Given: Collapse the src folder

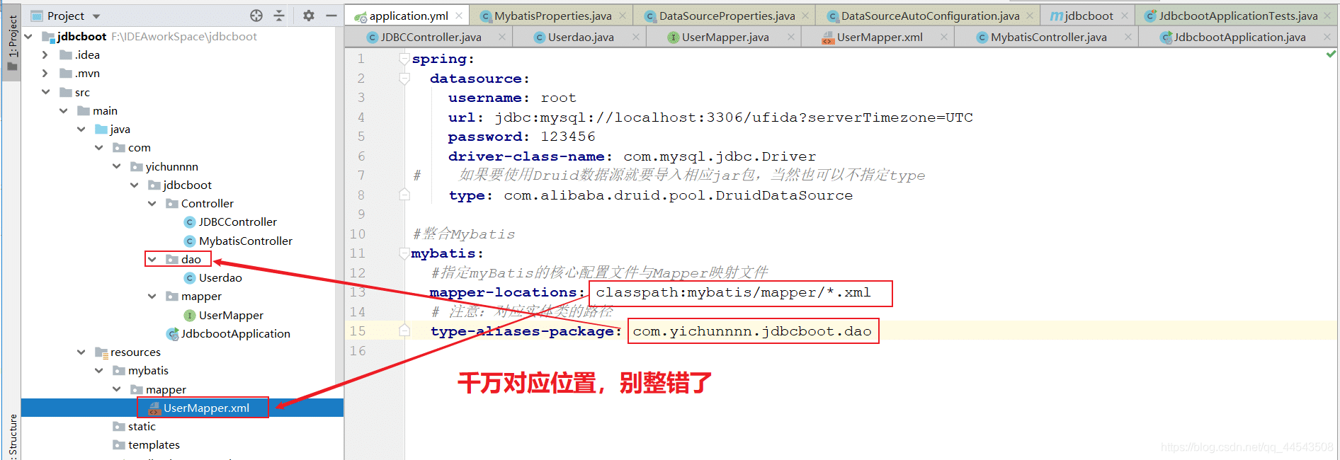Looking at the screenshot, I should pos(45,92).
